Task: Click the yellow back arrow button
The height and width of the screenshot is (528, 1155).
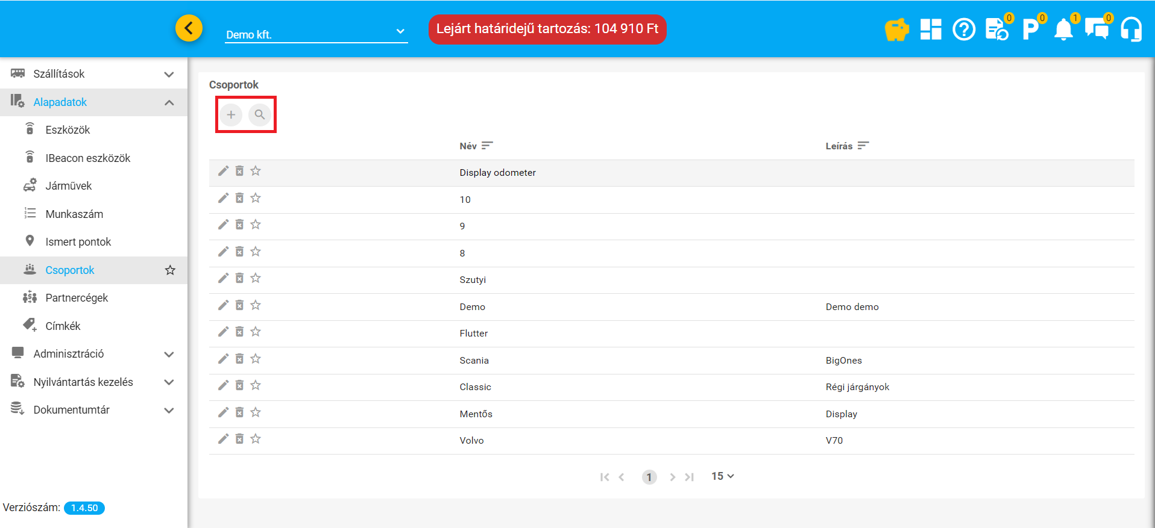Action: [x=189, y=28]
